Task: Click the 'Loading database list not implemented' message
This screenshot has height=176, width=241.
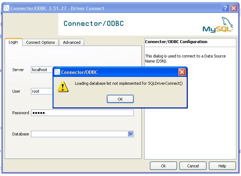Action: coord(129,83)
